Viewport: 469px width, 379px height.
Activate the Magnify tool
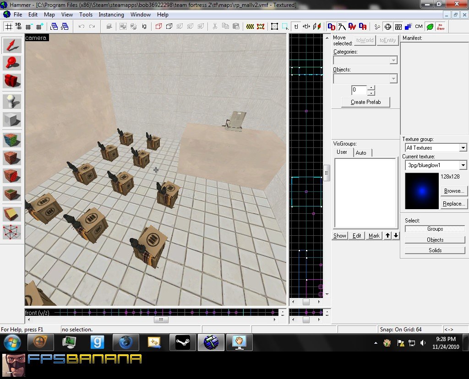pyautogui.click(x=12, y=63)
